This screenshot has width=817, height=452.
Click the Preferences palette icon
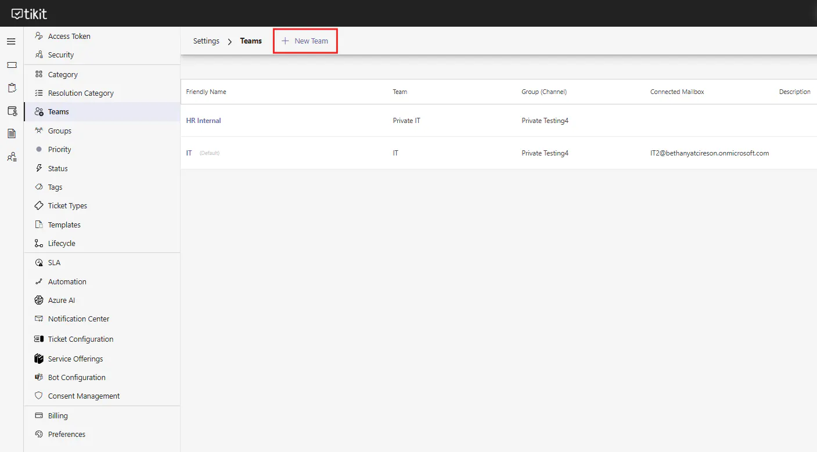coord(39,434)
